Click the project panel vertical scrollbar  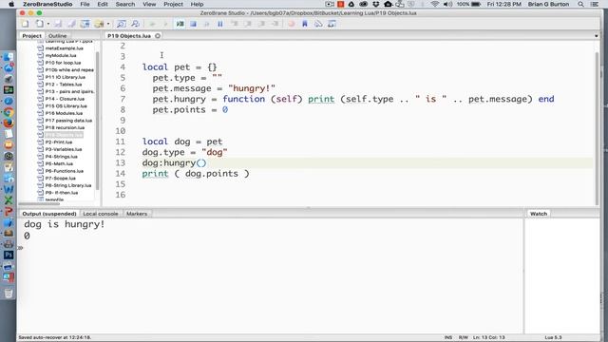coord(97,121)
